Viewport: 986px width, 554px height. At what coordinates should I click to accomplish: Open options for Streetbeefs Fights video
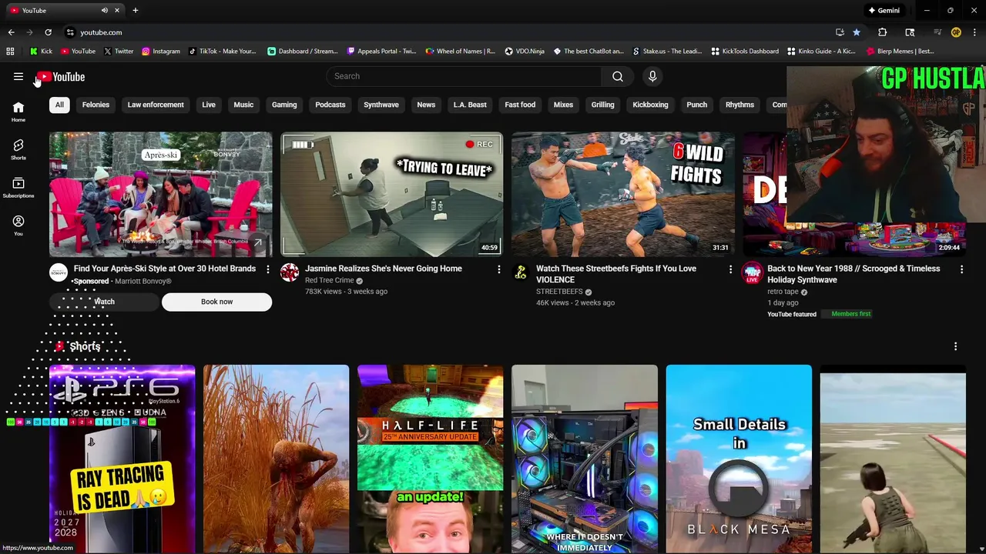[x=730, y=269]
